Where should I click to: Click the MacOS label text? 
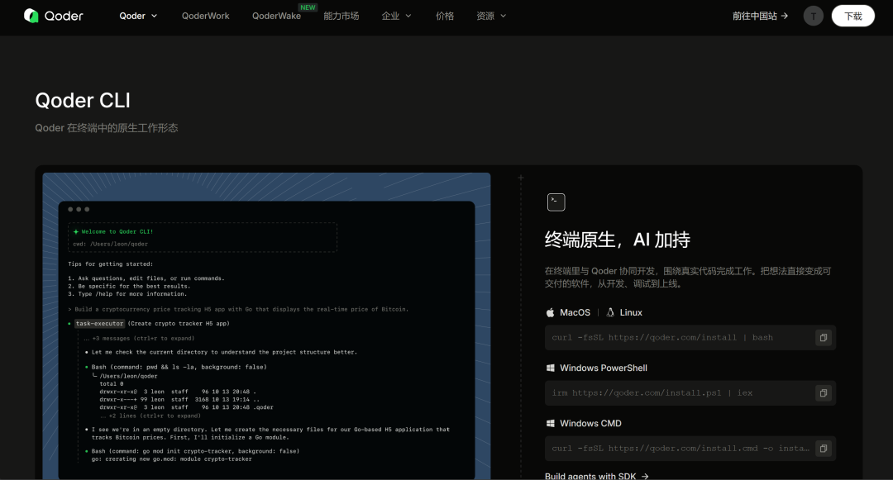[x=575, y=312]
